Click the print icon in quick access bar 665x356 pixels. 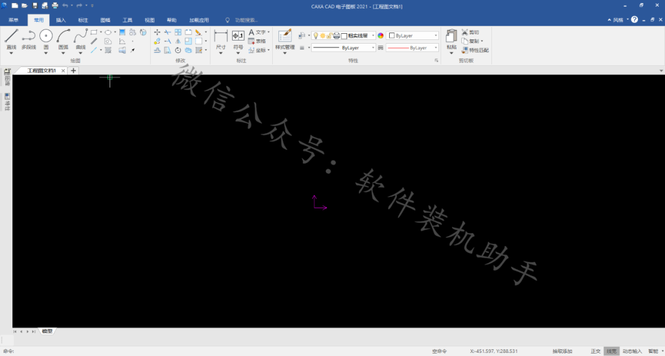(55, 6)
